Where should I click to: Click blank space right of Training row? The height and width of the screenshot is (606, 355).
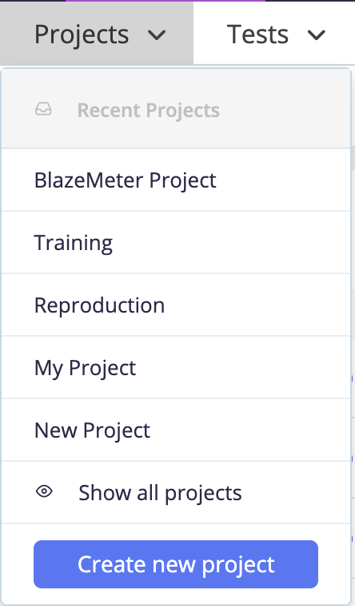point(231,242)
